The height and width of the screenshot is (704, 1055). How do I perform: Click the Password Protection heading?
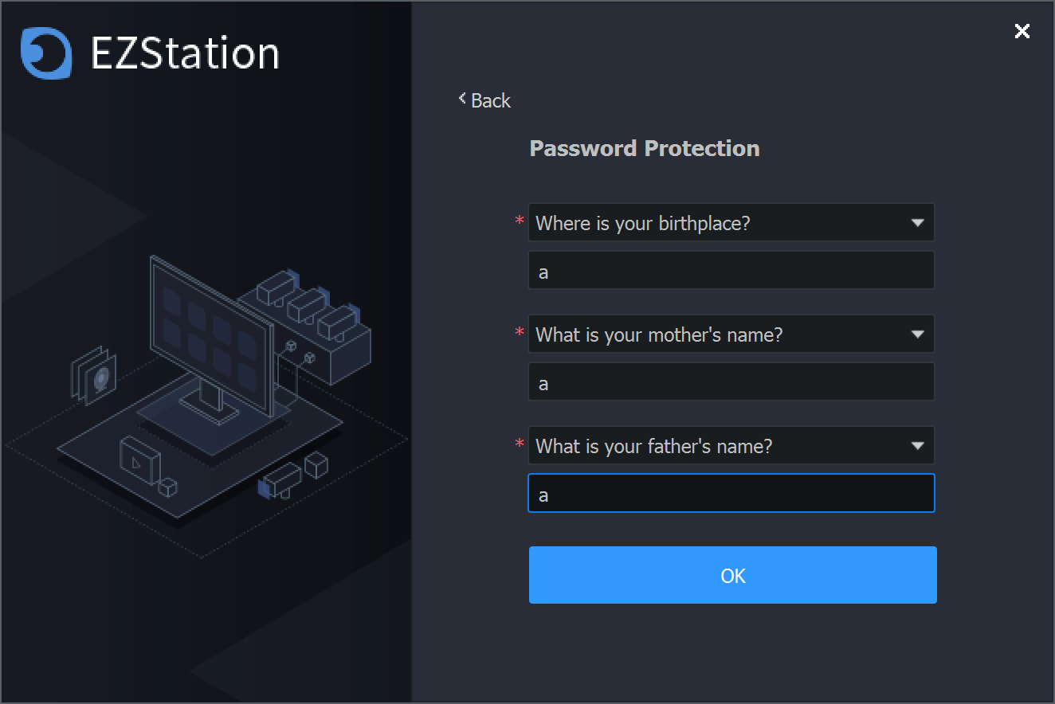point(644,149)
